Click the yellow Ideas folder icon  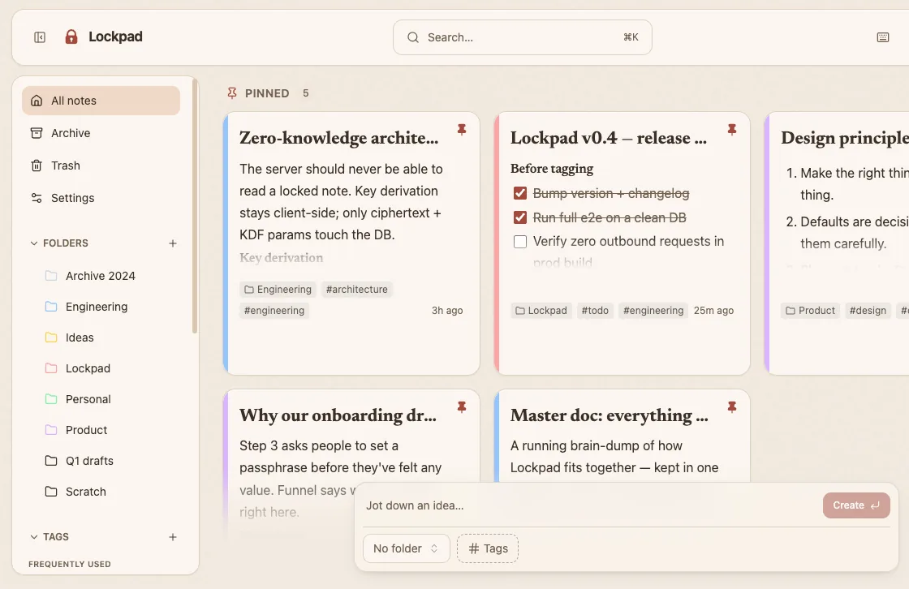click(x=51, y=337)
